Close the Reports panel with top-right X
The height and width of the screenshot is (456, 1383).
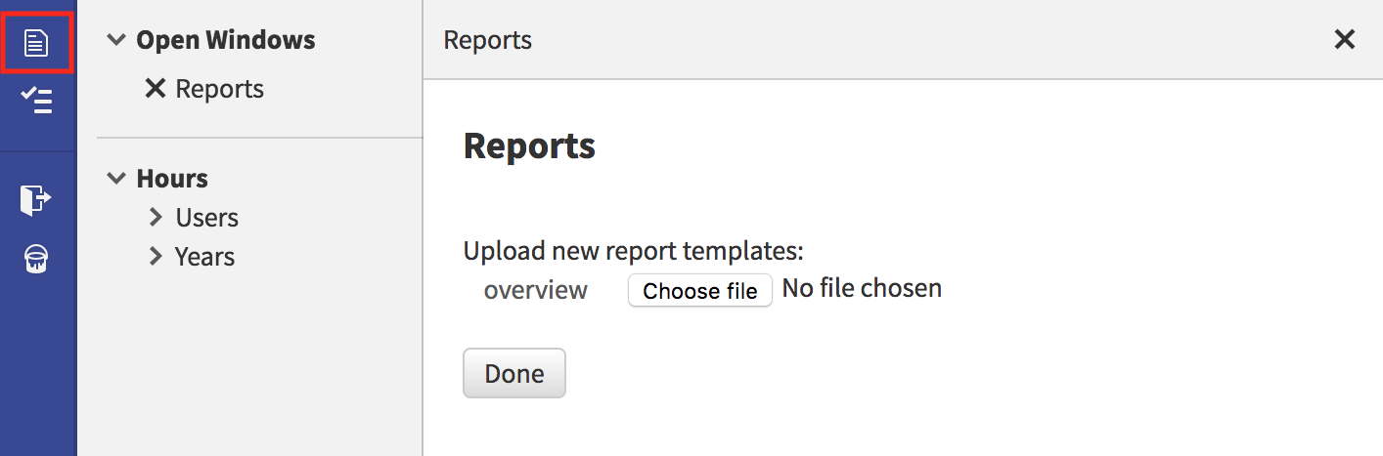tap(1345, 39)
